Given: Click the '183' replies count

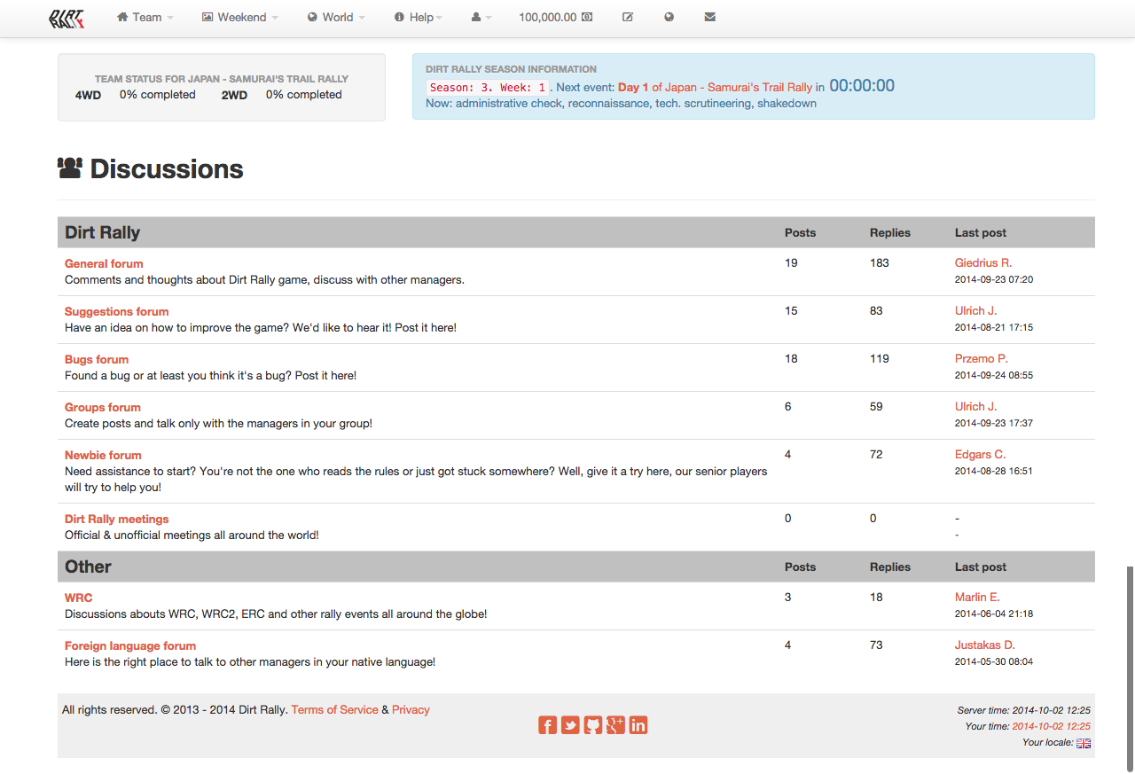Looking at the screenshot, I should click(880, 262).
